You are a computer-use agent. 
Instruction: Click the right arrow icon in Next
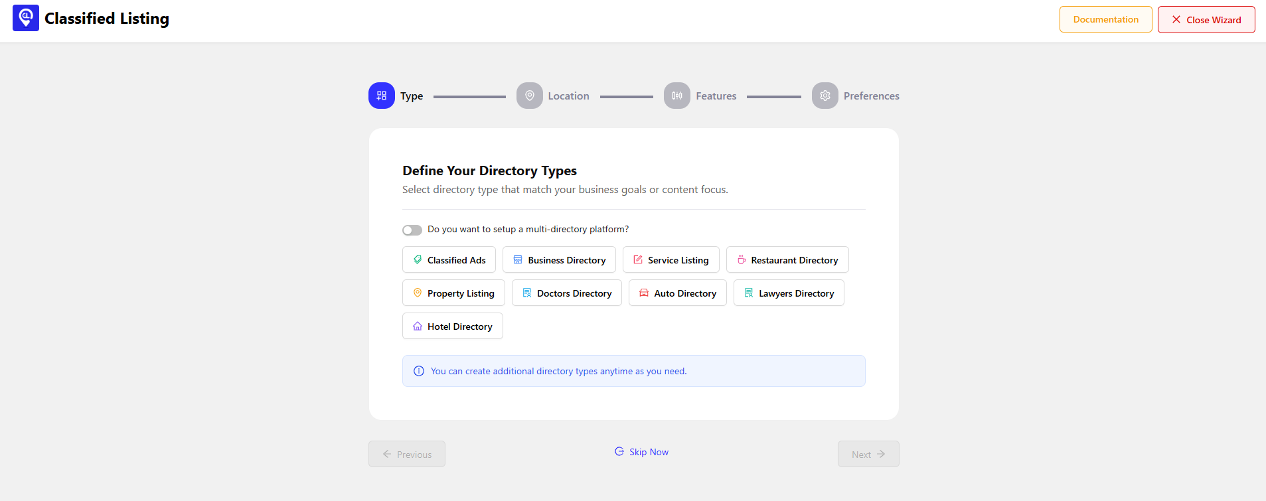(x=881, y=454)
